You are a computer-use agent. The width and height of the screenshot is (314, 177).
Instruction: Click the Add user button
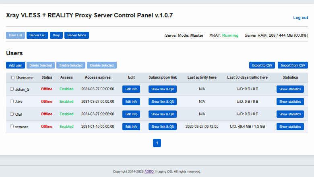15,65
